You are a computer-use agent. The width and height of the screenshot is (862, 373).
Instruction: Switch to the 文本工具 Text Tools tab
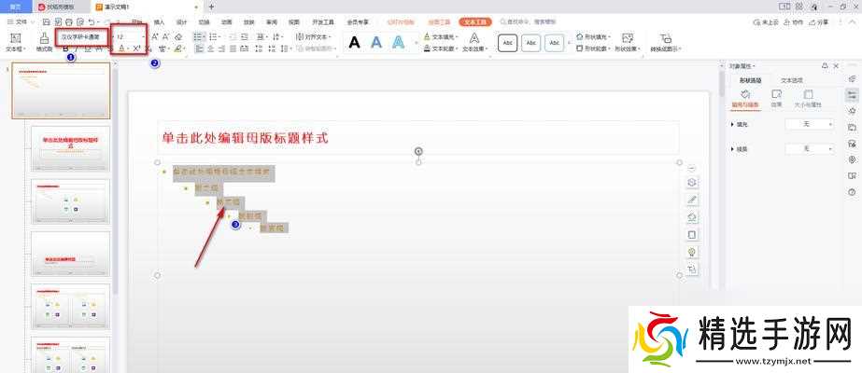pyautogui.click(x=475, y=22)
